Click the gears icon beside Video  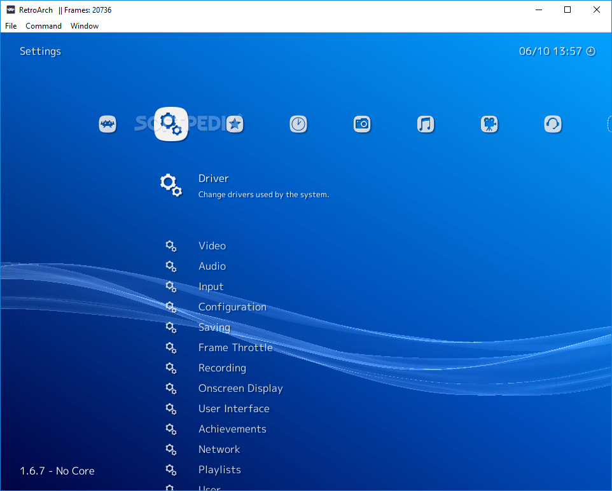[171, 246]
